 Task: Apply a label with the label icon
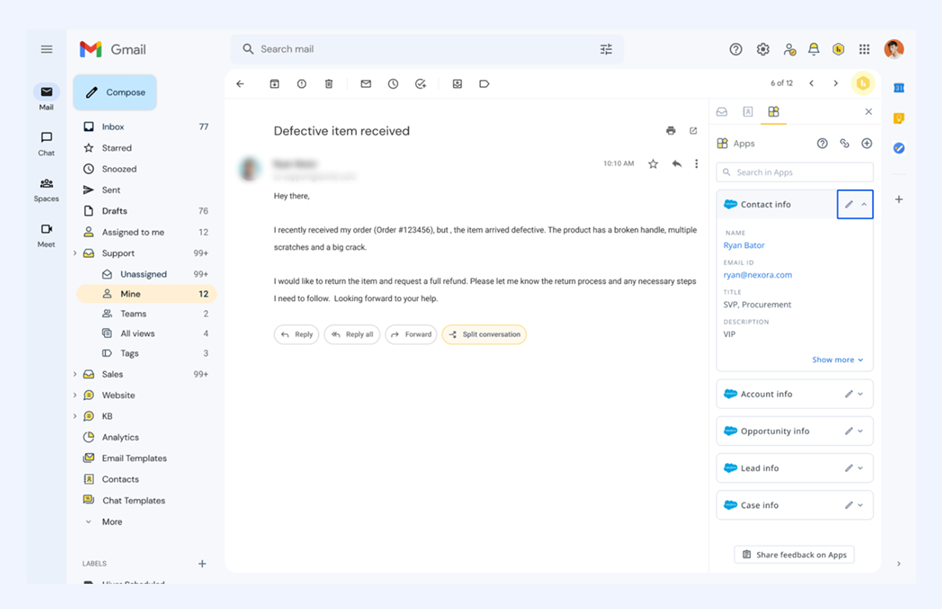[x=484, y=84]
